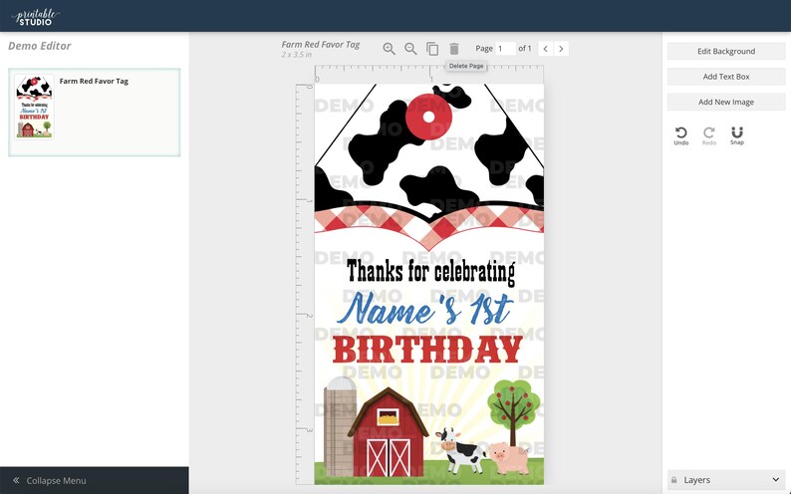
Task: Undo the last action
Action: [x=681, y=135]
